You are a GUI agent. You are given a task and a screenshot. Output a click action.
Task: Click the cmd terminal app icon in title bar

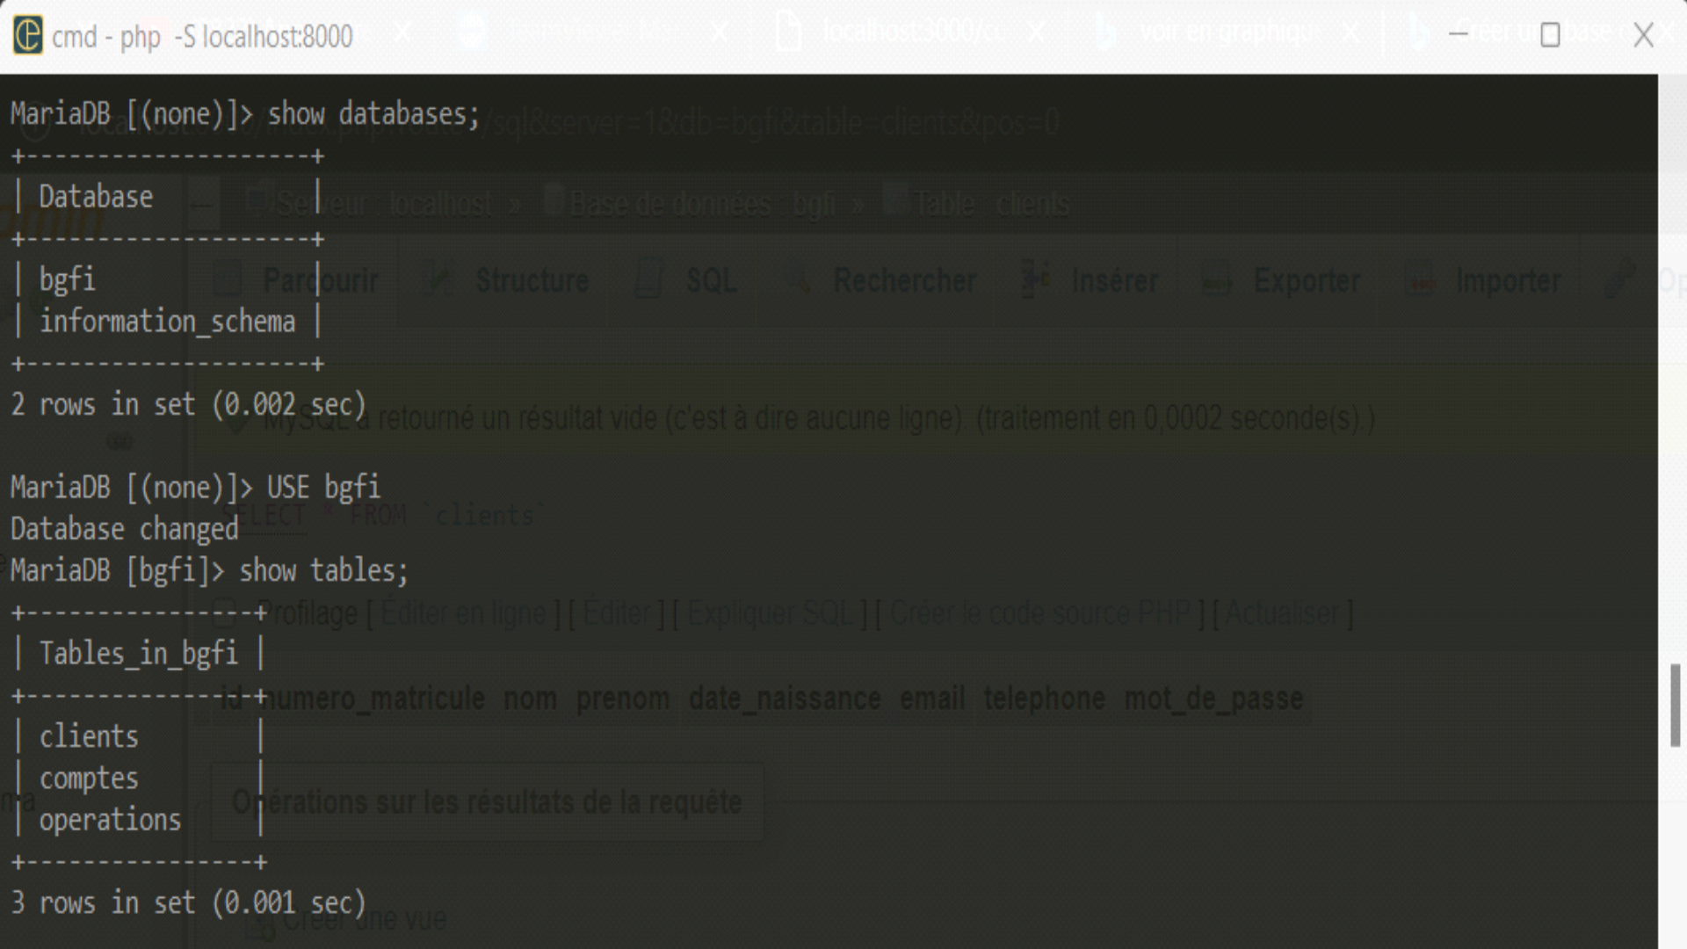[27, 35]
